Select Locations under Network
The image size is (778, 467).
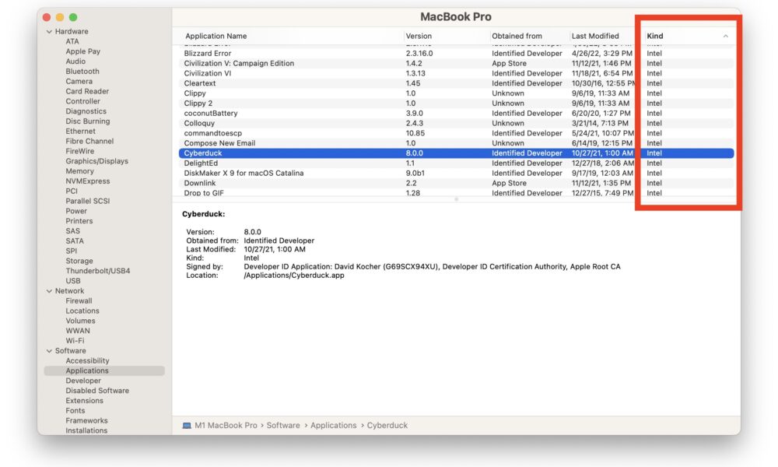click(82, 311)
